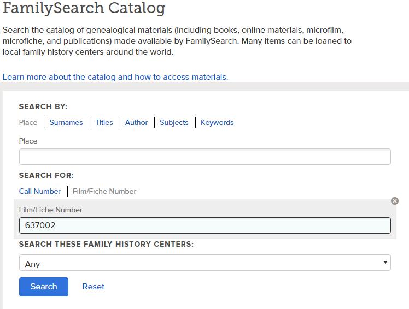The width and height of the screenshot is (409, 309).
Task: Click the Film/Fiche Number field label
Action: 51,210
